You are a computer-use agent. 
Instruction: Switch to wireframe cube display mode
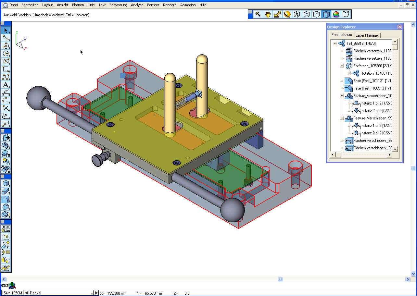[297, 14]
